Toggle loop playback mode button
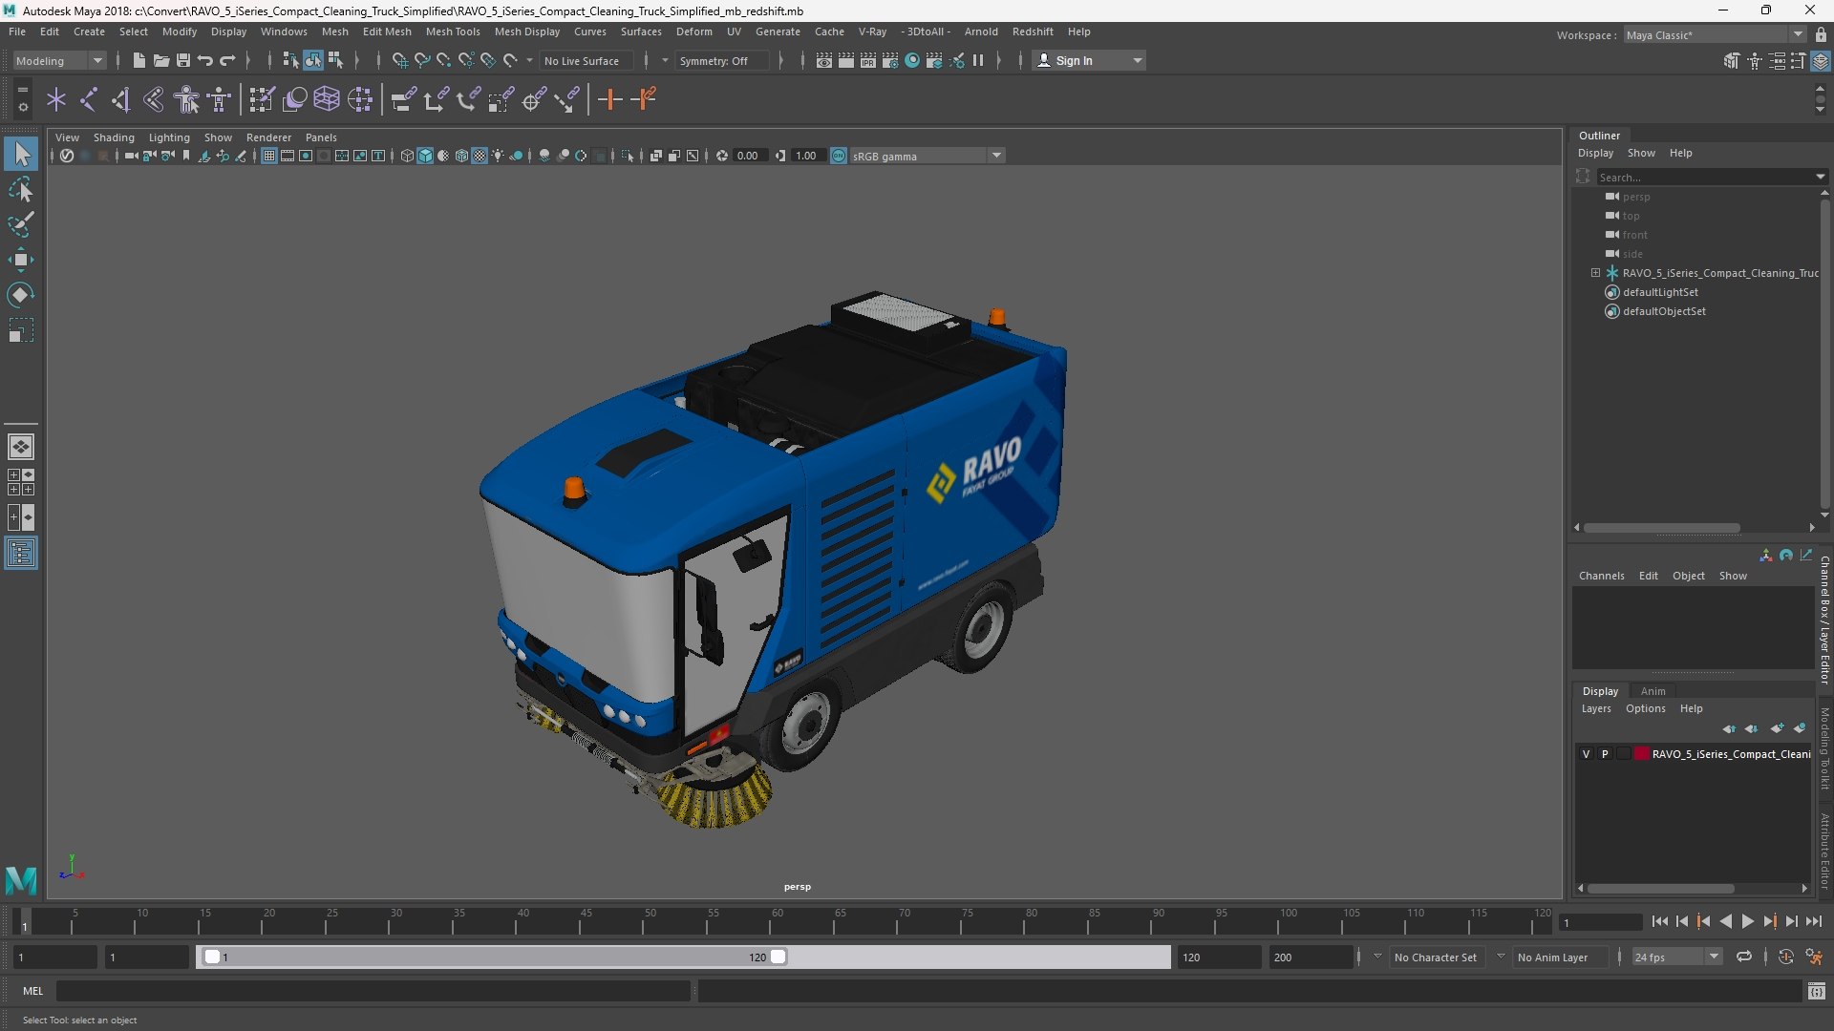 point(1744,957)
